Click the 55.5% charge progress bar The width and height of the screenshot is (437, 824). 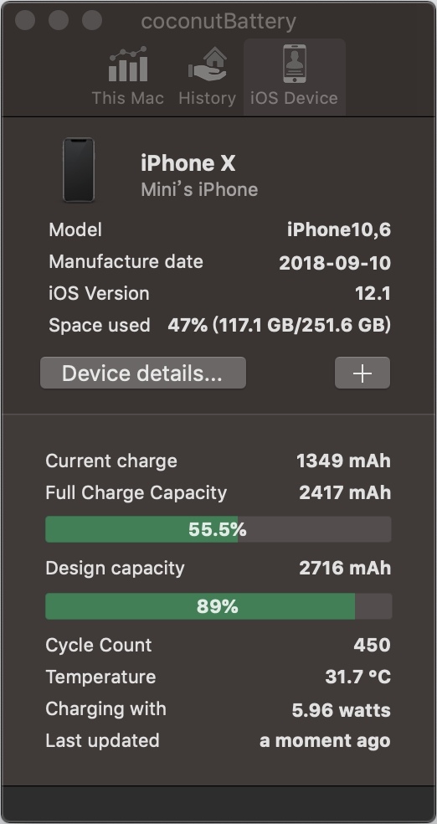point(218,529)
